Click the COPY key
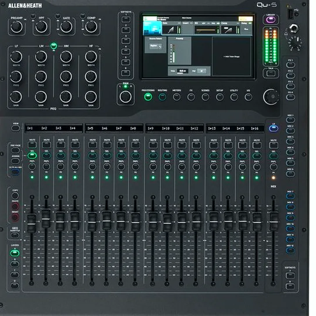Screen dimensions: 316x316 coord(15,196)
